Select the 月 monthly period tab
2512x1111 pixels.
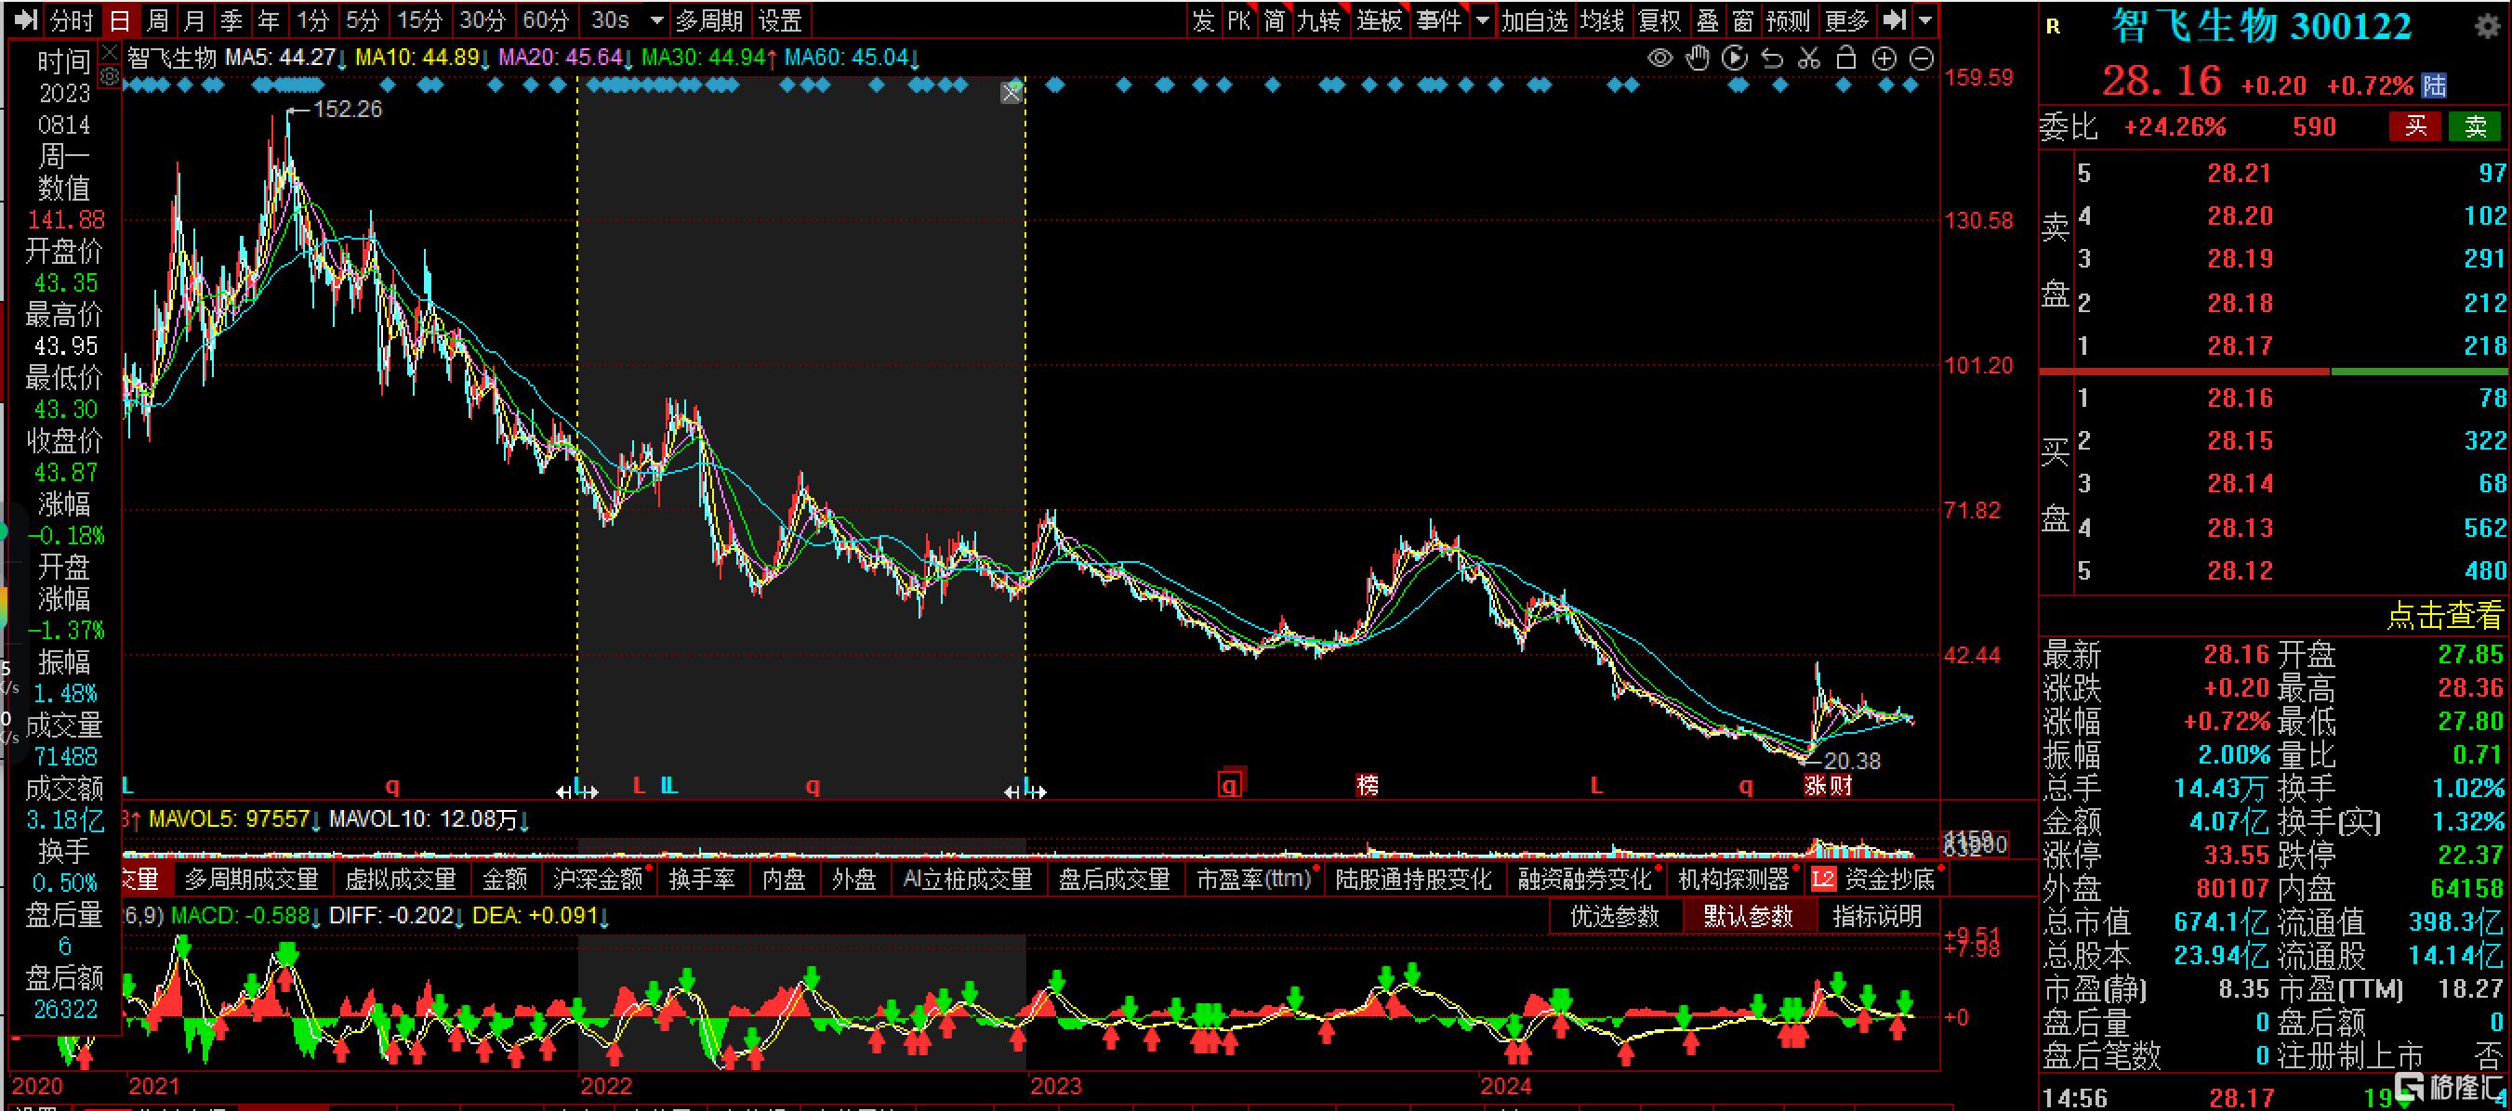tap(194, 20)
